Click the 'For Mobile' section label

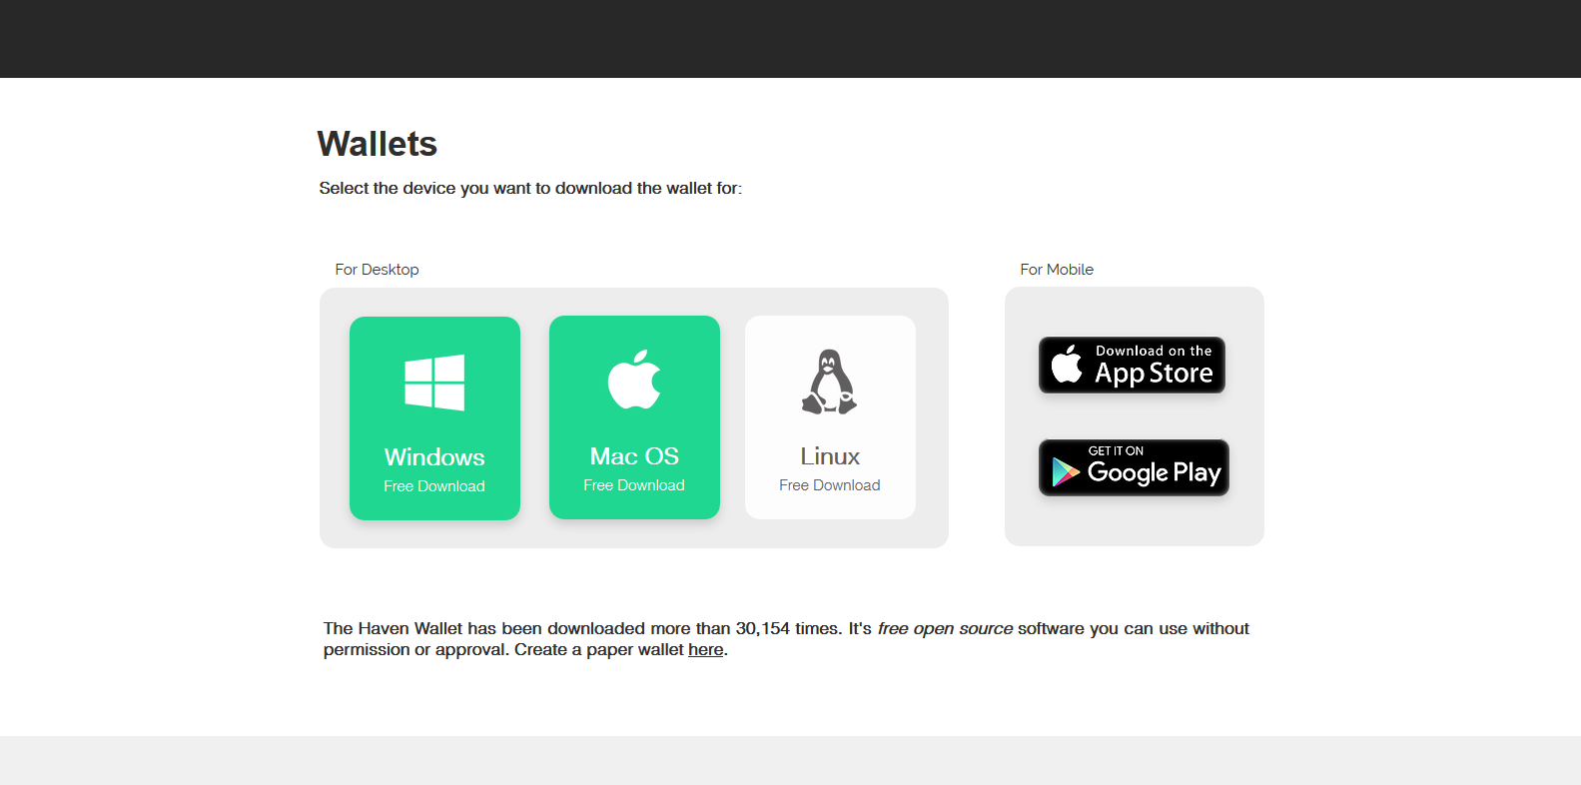(x=1057, y=270)
